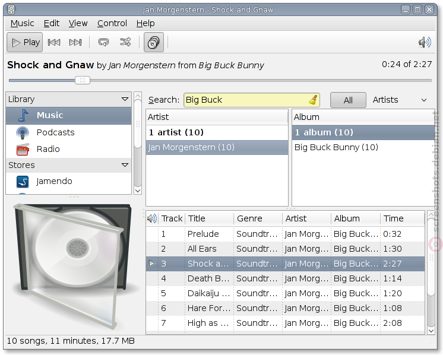
Task: Sort by Track column header
Action: tap(172, 218)
